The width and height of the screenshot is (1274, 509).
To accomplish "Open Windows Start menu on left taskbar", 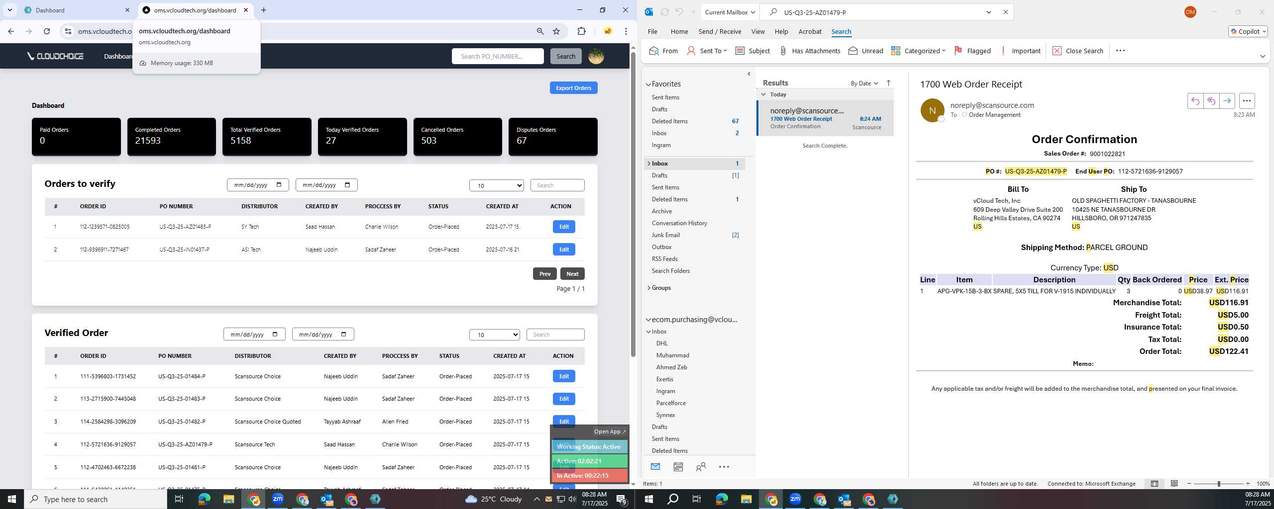I will 12,499.
